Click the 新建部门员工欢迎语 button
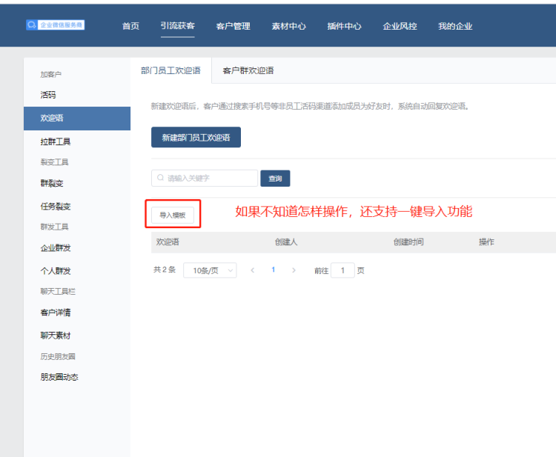556x457 pixels. tap(196, 138)
